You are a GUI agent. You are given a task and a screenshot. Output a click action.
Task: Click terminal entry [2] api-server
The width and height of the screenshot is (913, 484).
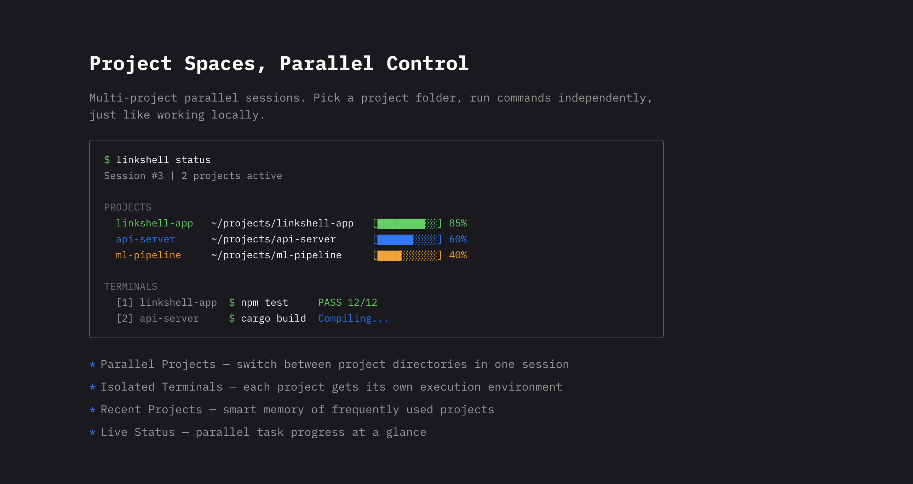[158, 318]
